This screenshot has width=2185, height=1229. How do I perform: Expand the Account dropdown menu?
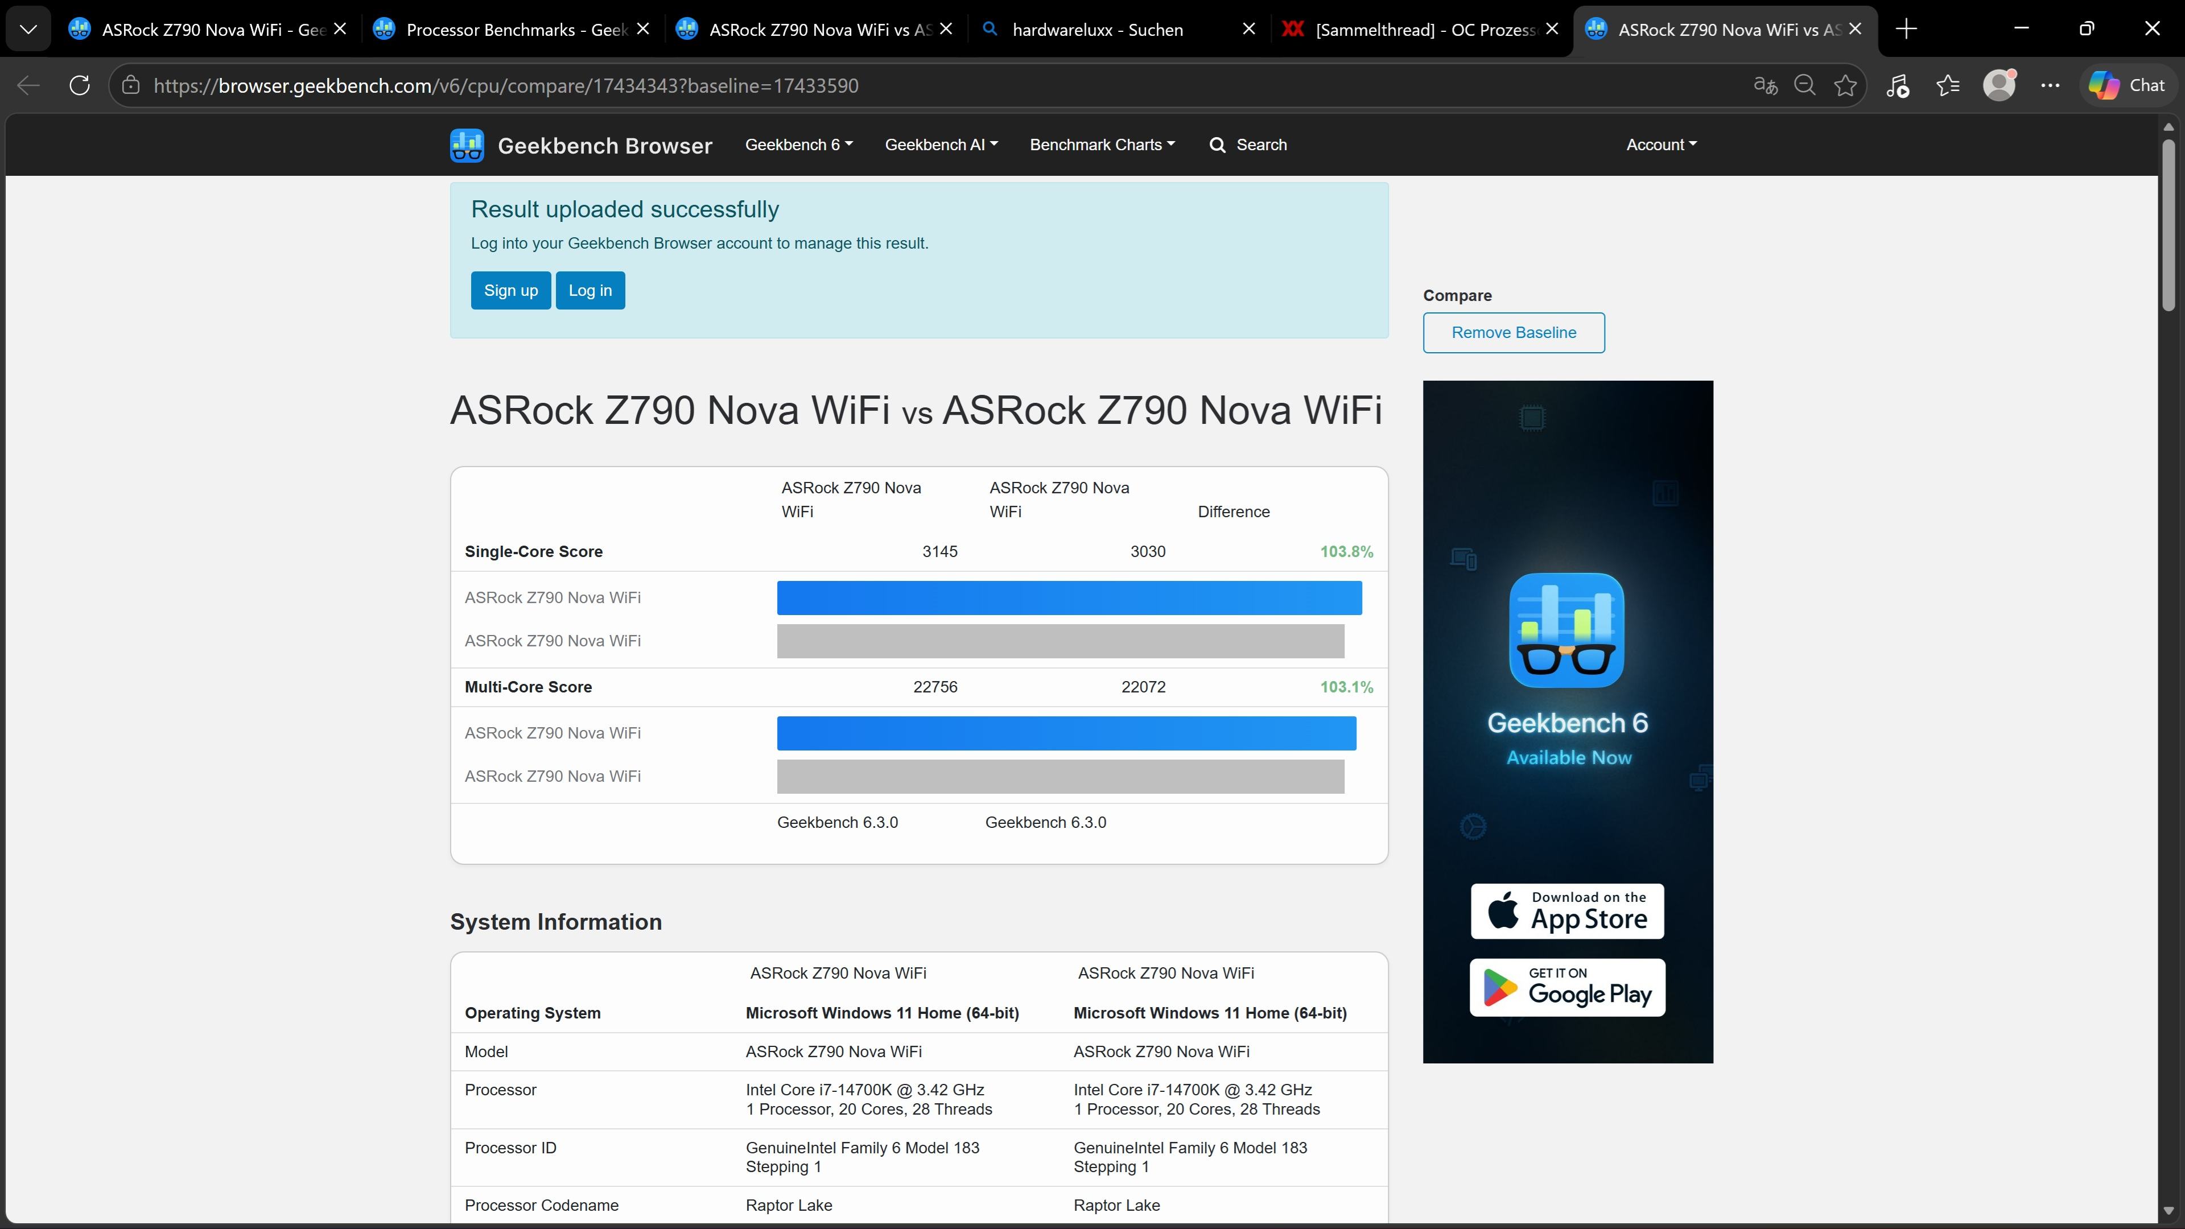pos(1661,145)
